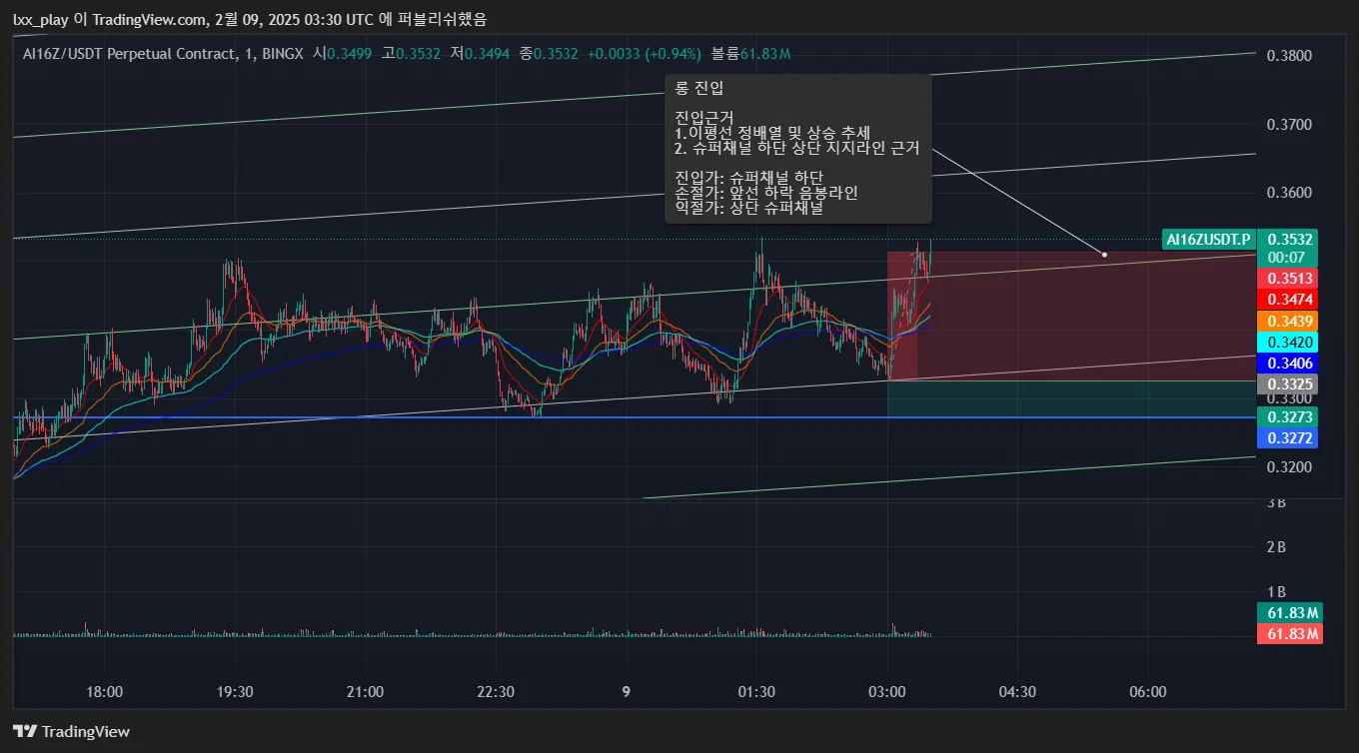Click the 익절가: 상단 슈퍼채널 note line
The image size is (1359, 753).
(749, 208)
